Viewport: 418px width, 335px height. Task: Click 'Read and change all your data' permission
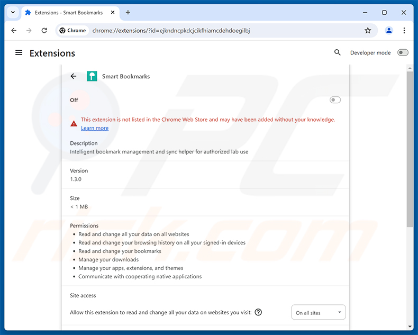pyautogui.click(x=133, y=234)
